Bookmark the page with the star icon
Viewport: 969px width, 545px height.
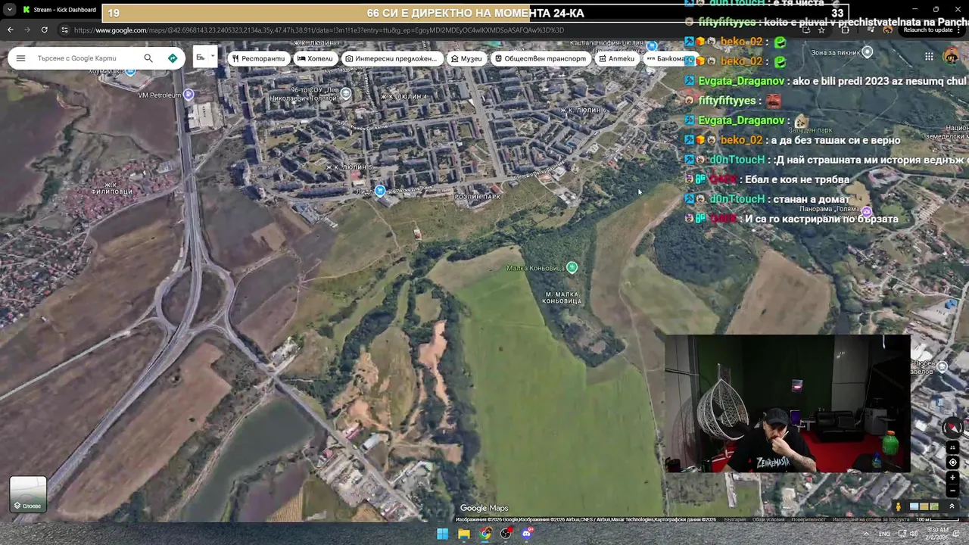(x=821, y=30)
